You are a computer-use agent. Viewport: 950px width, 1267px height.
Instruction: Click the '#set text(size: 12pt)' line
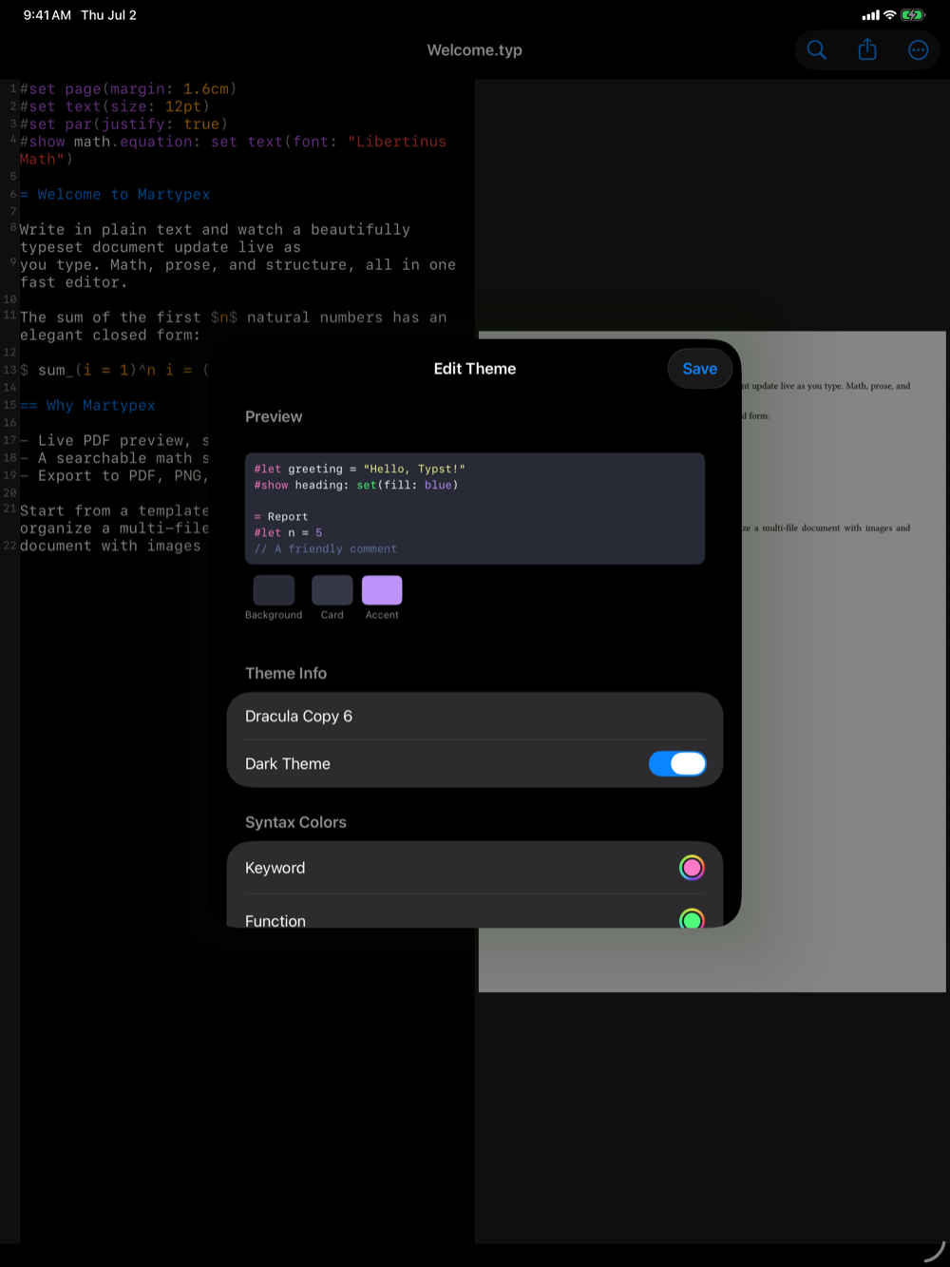point(114,106)
